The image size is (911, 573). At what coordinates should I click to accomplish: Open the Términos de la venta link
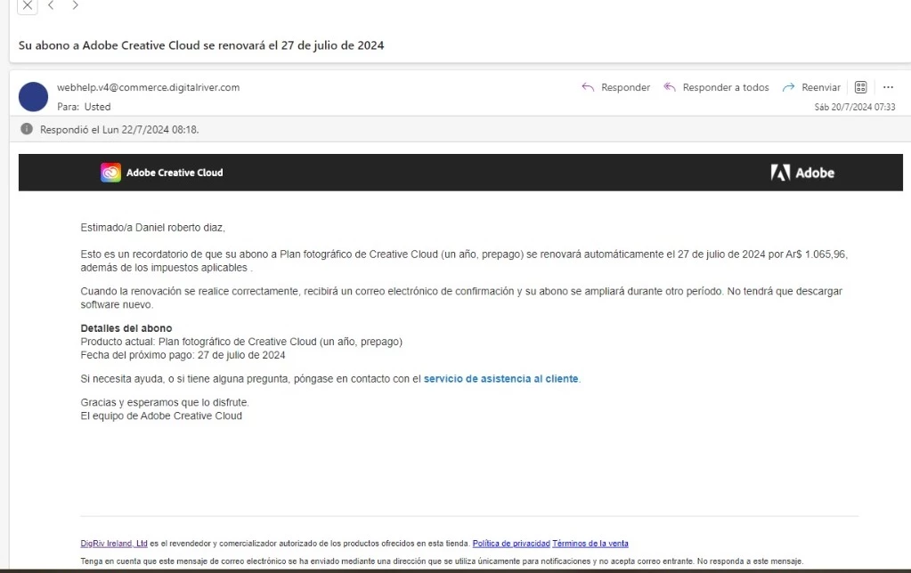pyautogui.click(x=590, y=544)
